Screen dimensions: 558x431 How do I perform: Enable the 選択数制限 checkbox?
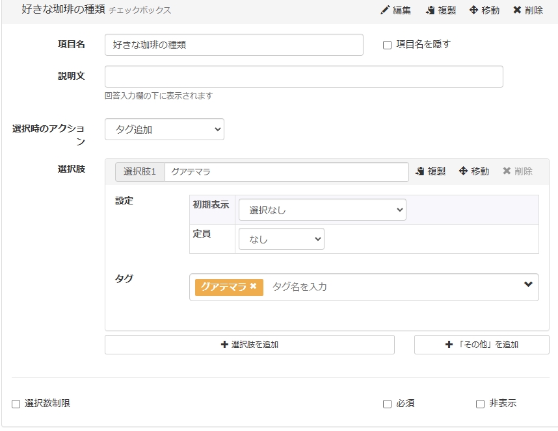16,404
